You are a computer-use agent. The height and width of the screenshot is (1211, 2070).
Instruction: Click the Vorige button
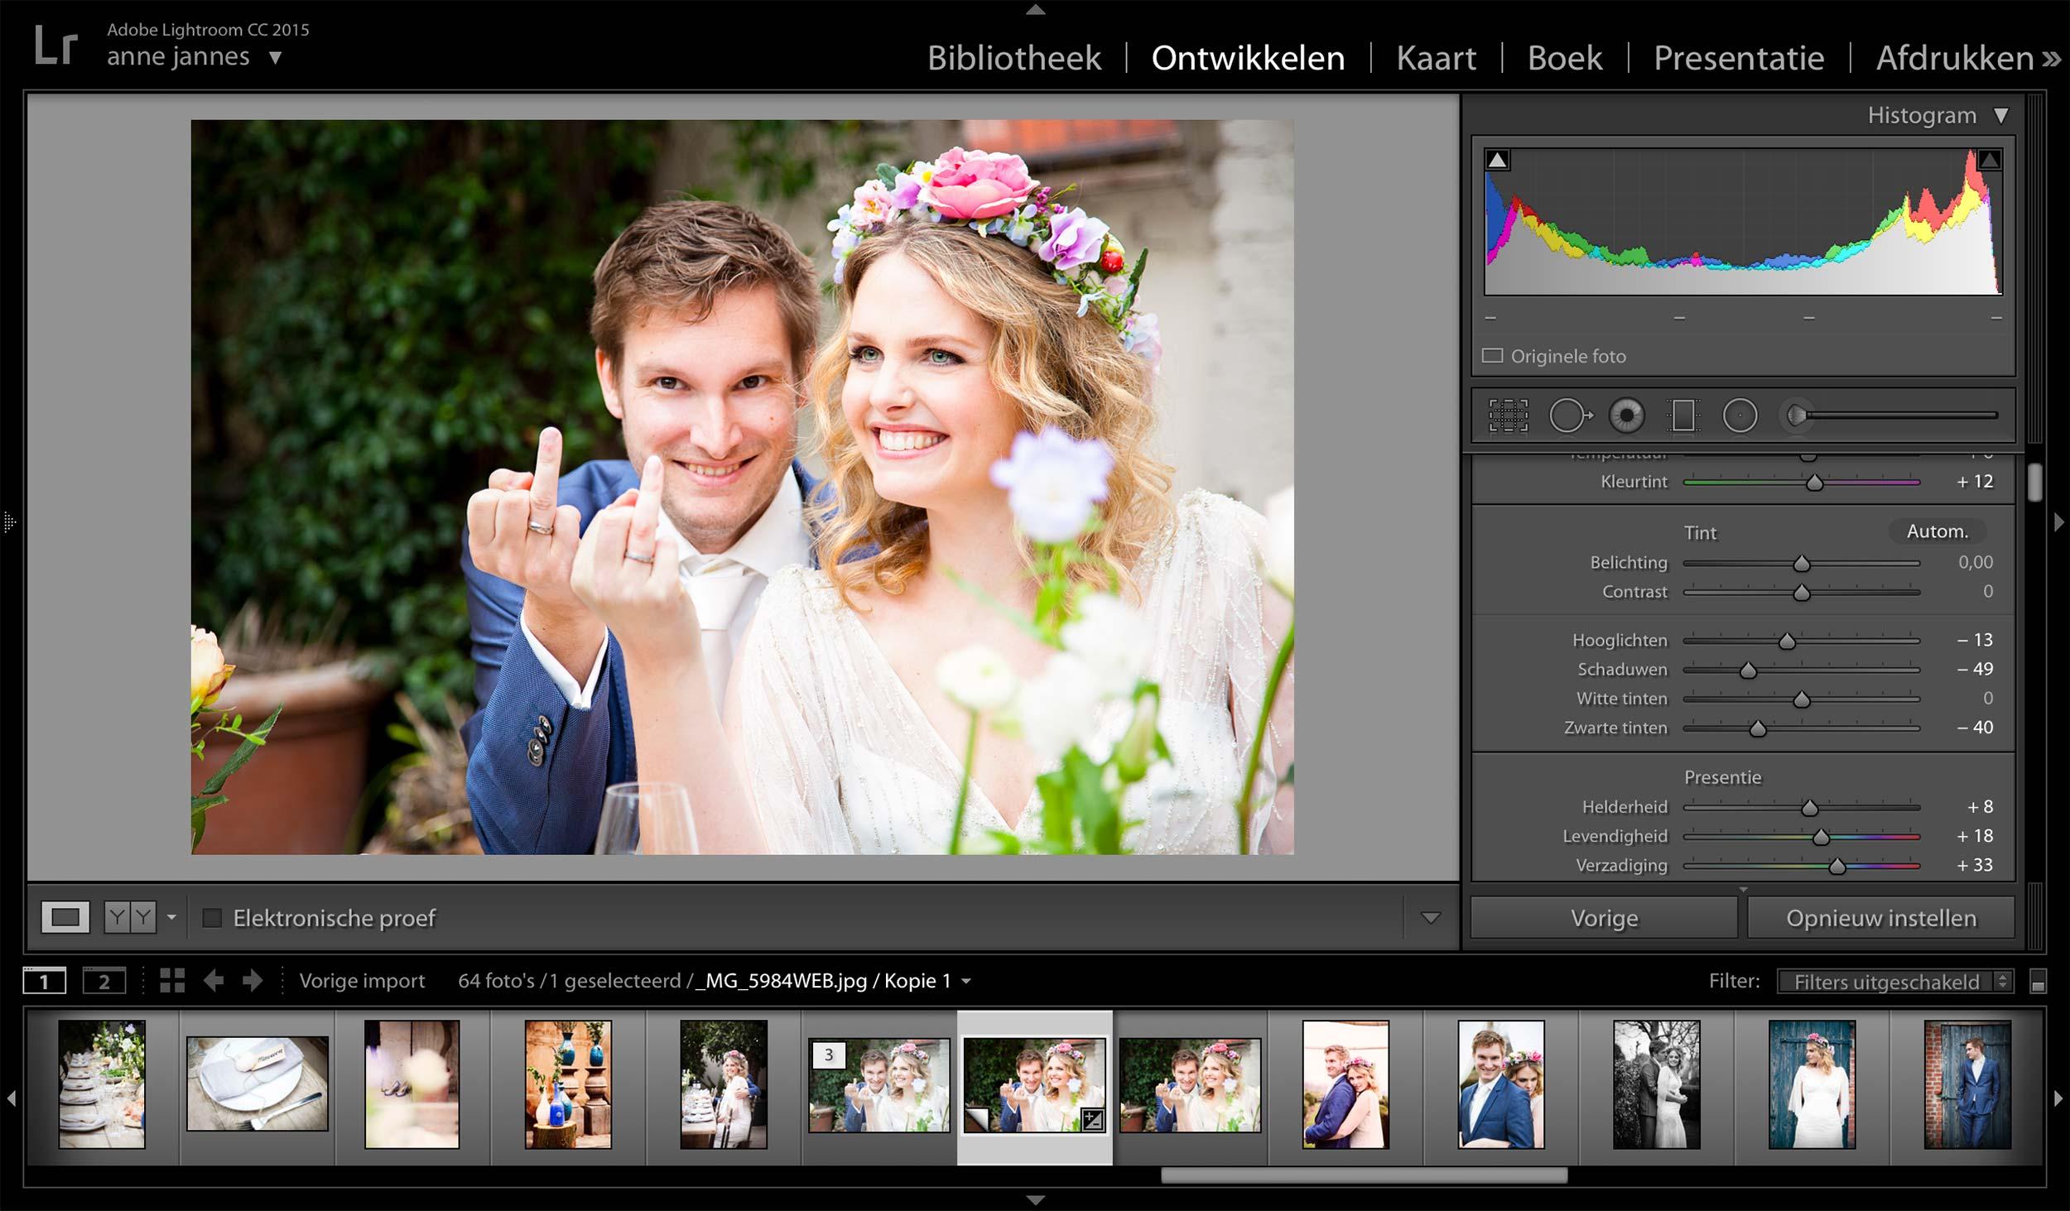[x=1604, y=918]
